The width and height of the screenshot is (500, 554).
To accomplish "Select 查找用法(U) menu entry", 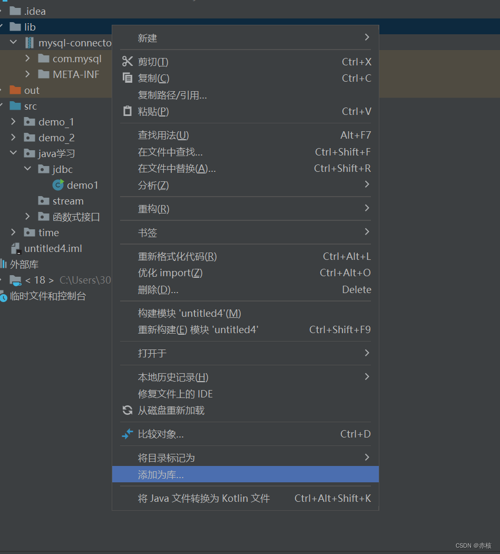I will coord(246,135).
